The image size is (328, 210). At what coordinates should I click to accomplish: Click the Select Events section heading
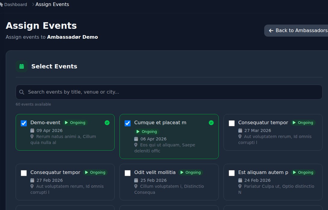pos(54,66)
